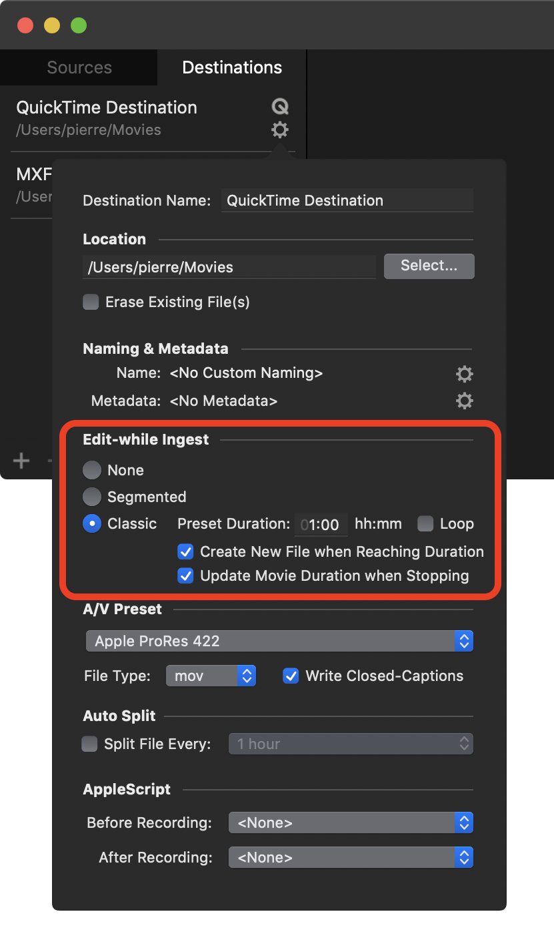Screen dimensions: 554x928
Task: Choose Segmented edit-while ingest mode
Action: 92,497
